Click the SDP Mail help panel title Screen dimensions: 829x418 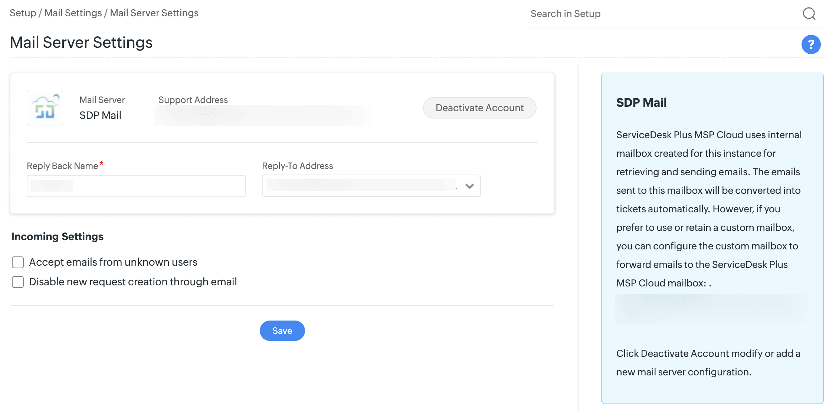pyautogui.click(x=641, y=102)
